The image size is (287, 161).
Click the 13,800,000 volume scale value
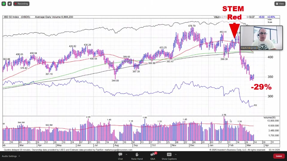click(273, 121)
